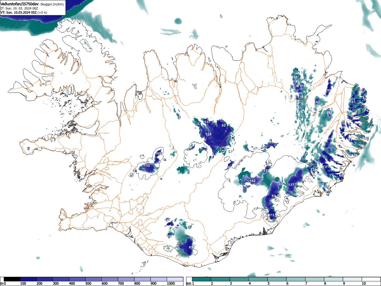
Task: Click the '1000' tick label on the metres legend
Action: click(171, 284)
